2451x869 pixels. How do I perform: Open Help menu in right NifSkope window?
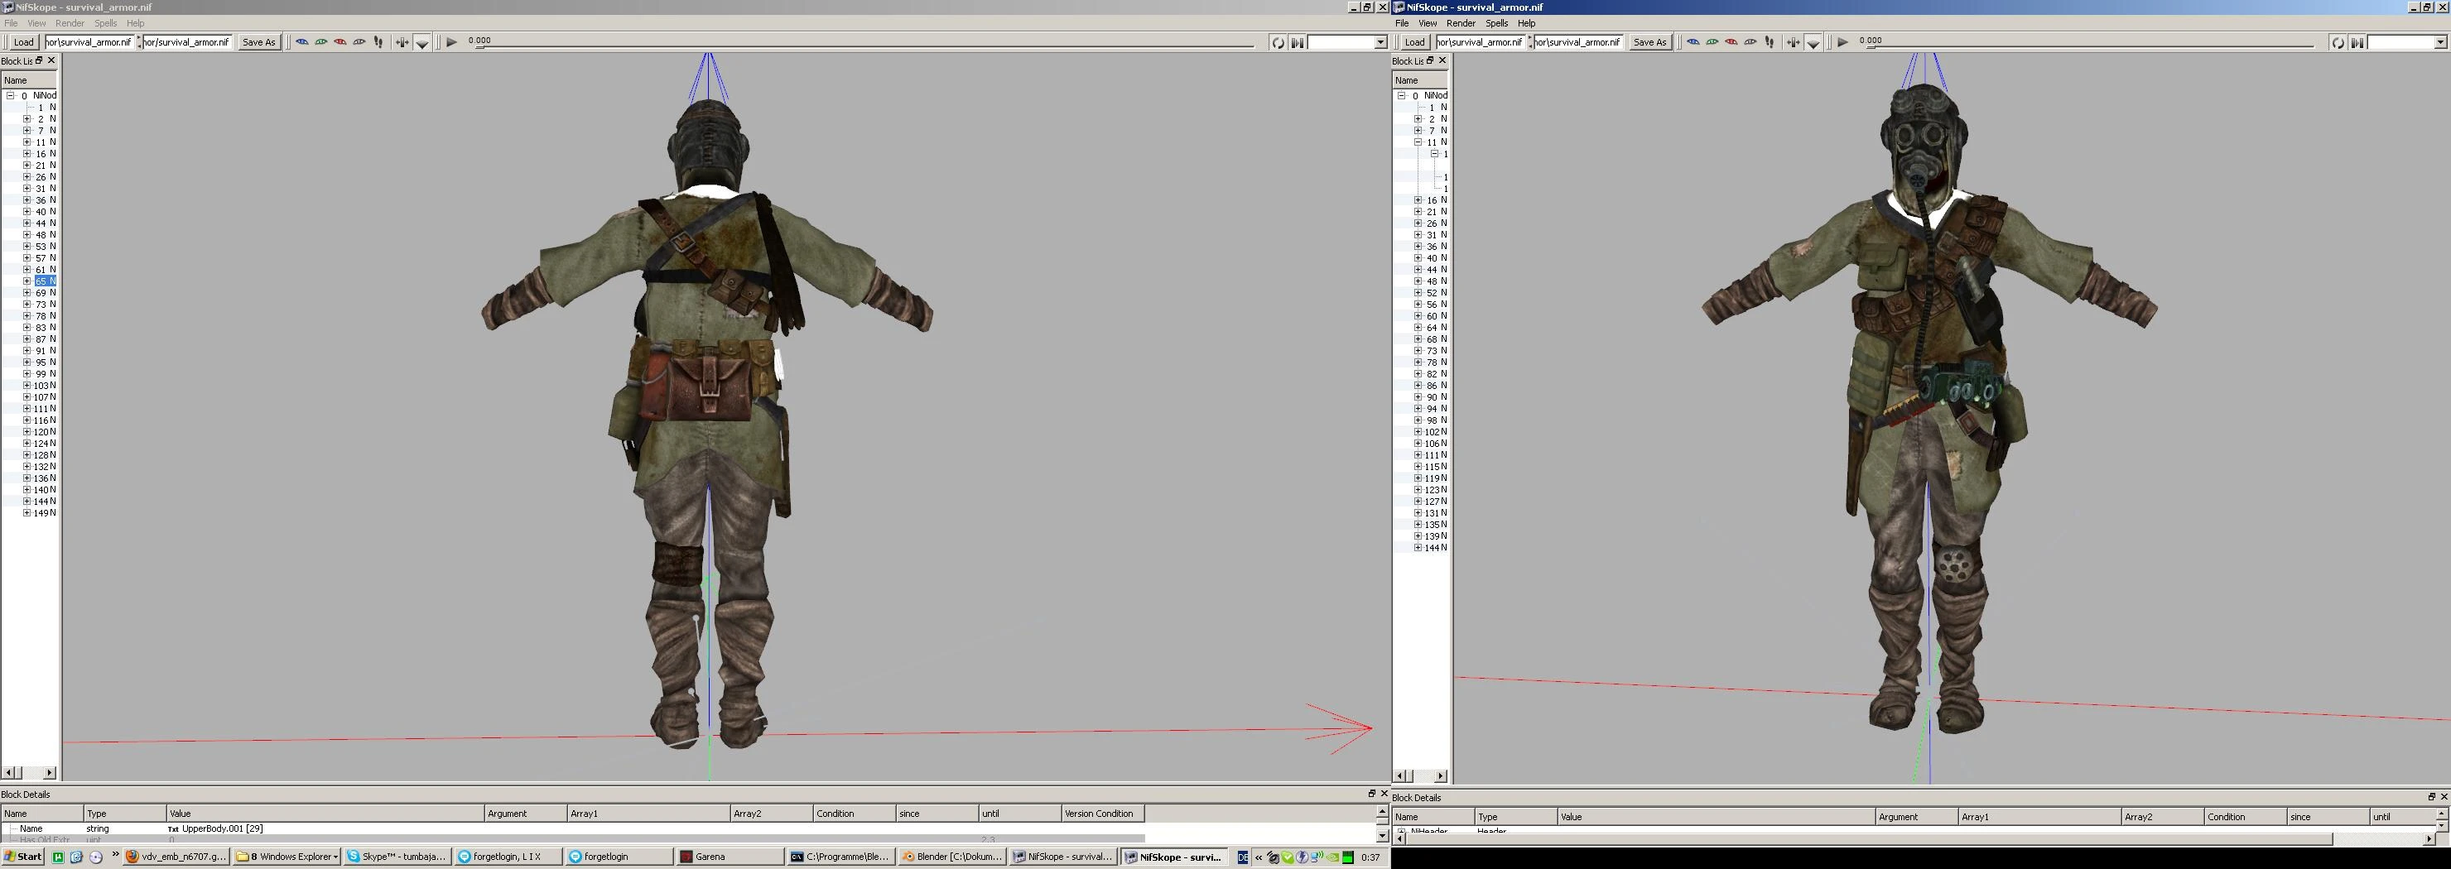point(1526,23)
